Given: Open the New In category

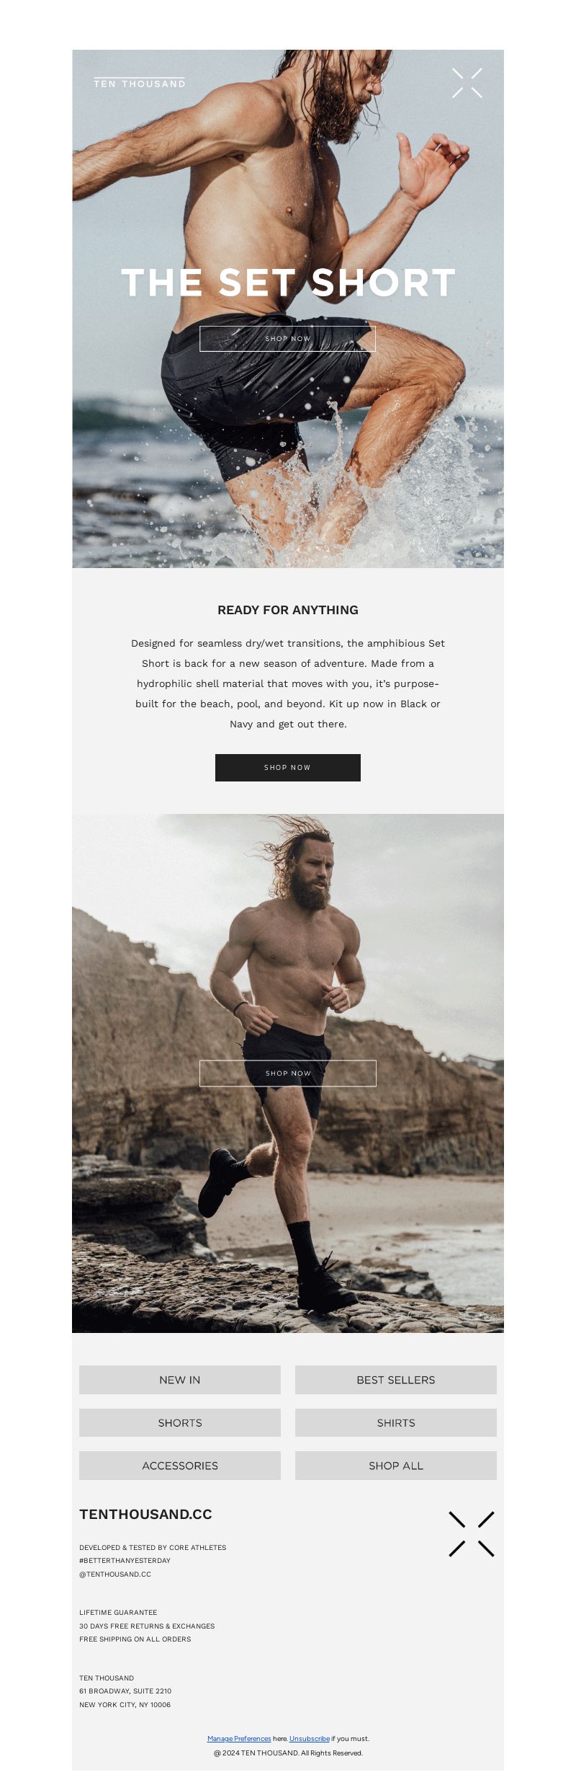Looking at the screenshot, I should [x=180, y=1380].
